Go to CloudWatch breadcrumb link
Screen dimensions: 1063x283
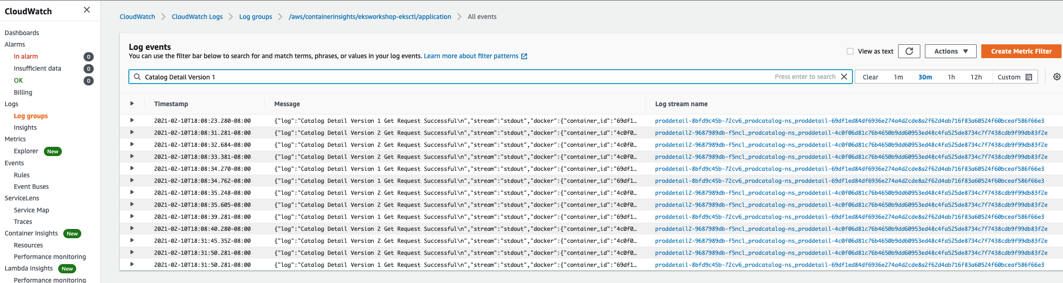137,17
